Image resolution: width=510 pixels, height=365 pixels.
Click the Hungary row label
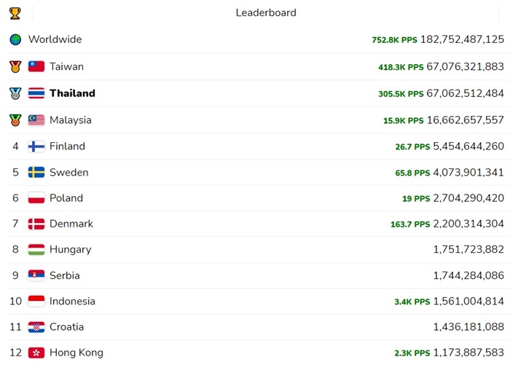click(71, 249)
